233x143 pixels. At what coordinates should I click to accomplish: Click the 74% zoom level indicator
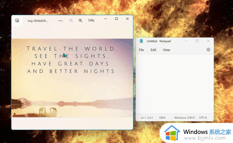[x=91, y=20]
